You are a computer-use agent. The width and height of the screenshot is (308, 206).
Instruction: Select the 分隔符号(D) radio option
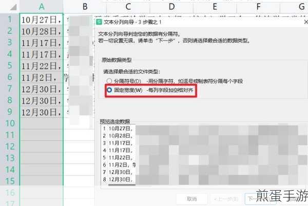coord(109,81)
